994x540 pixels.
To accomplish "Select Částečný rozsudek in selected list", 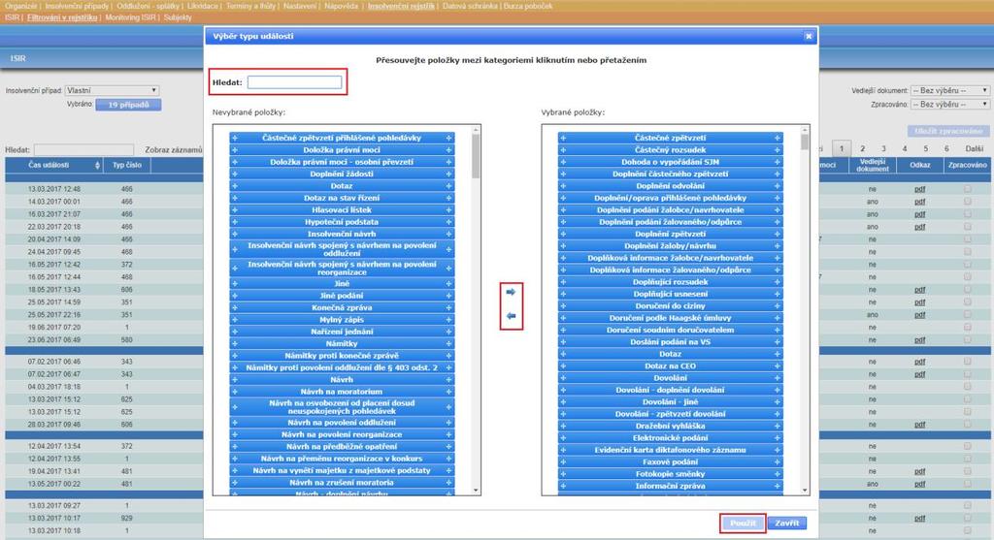I will point(670,150).
